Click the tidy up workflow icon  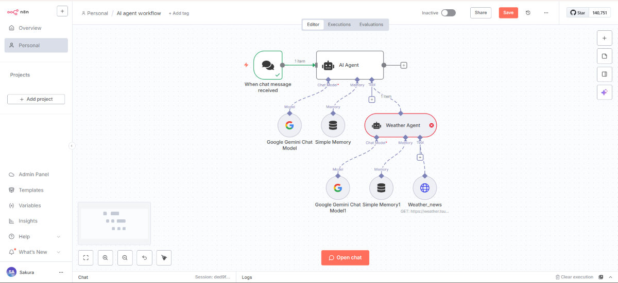tap(164, 258)
